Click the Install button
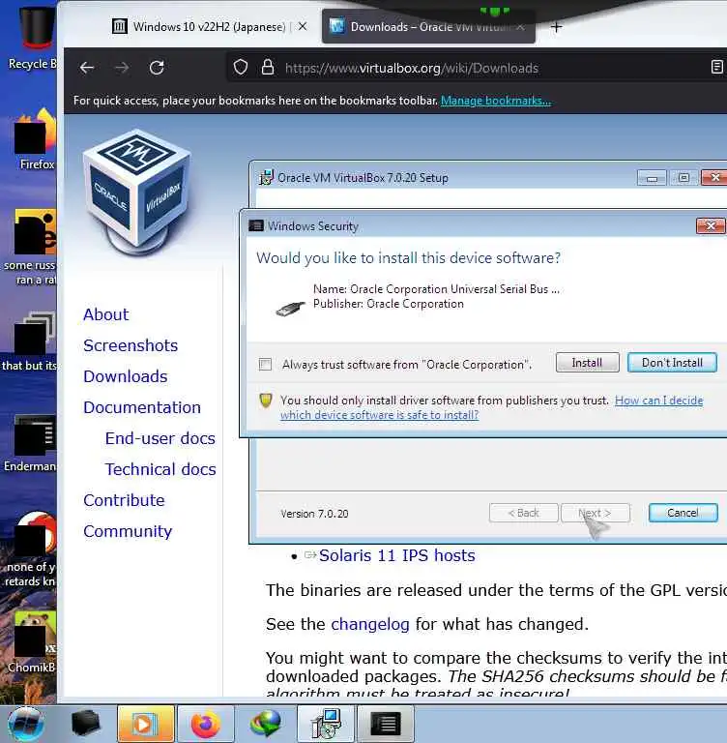This screenshot has height=743, width=727. [587, 363]
